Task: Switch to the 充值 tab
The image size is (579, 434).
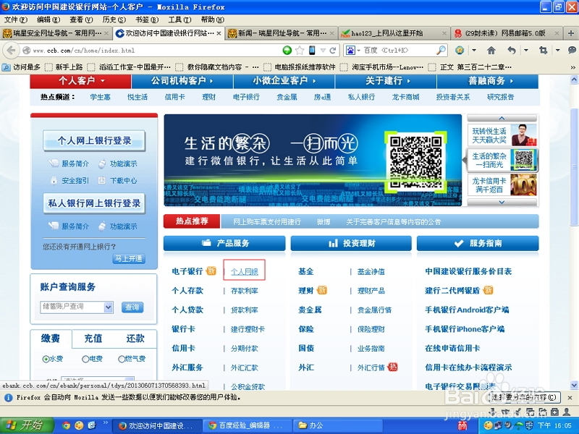Action: [x=93, y=339]
